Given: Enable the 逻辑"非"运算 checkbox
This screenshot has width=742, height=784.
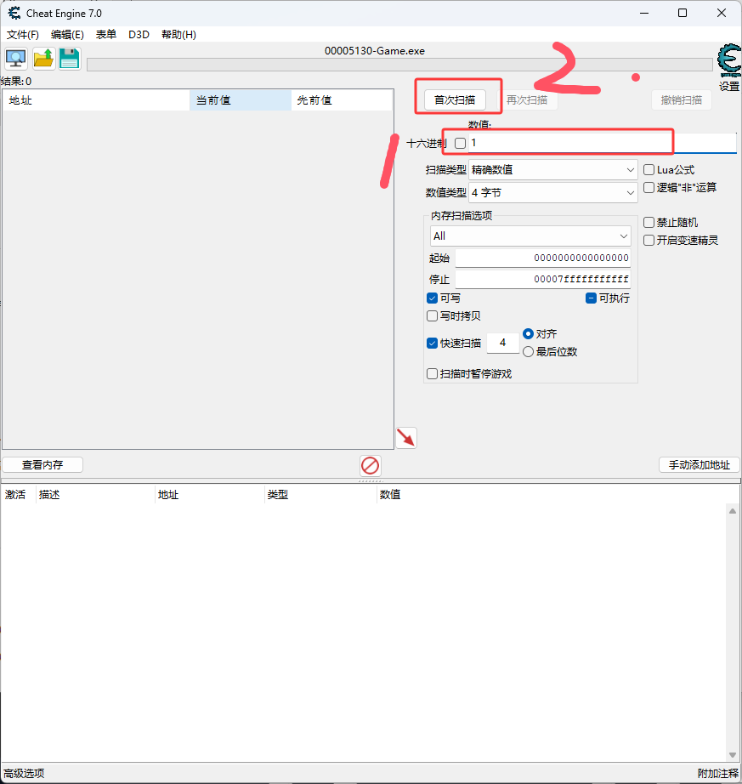Looking at the screenshot, I should pyautogui.click(x=649, y=188).
